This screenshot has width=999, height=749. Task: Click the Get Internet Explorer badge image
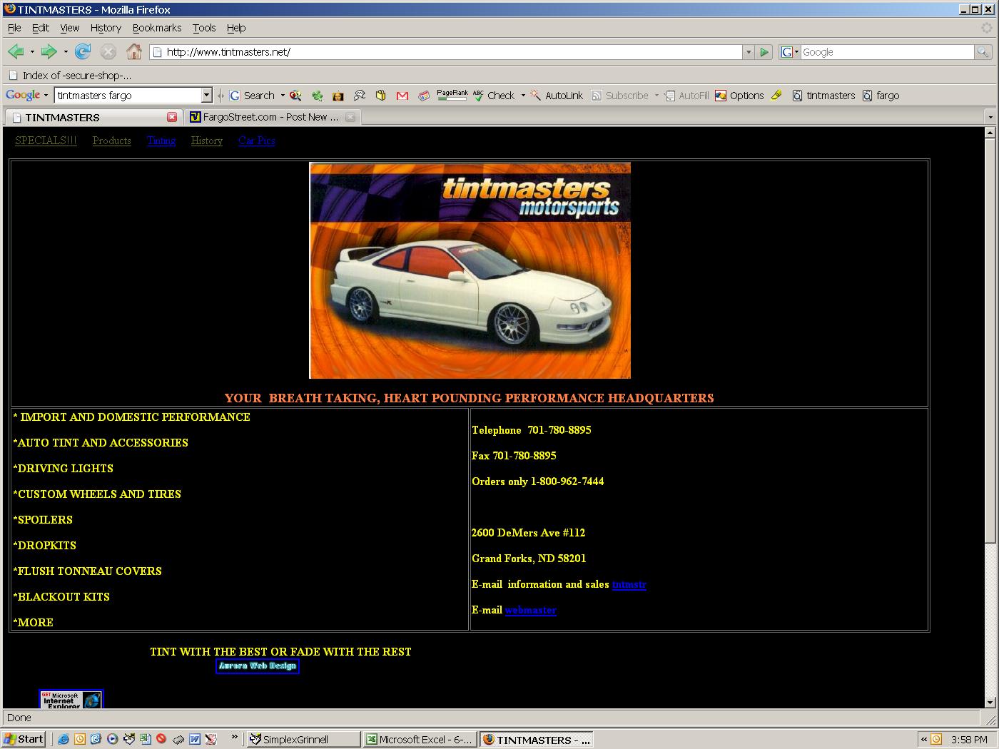tap(71, 699)
